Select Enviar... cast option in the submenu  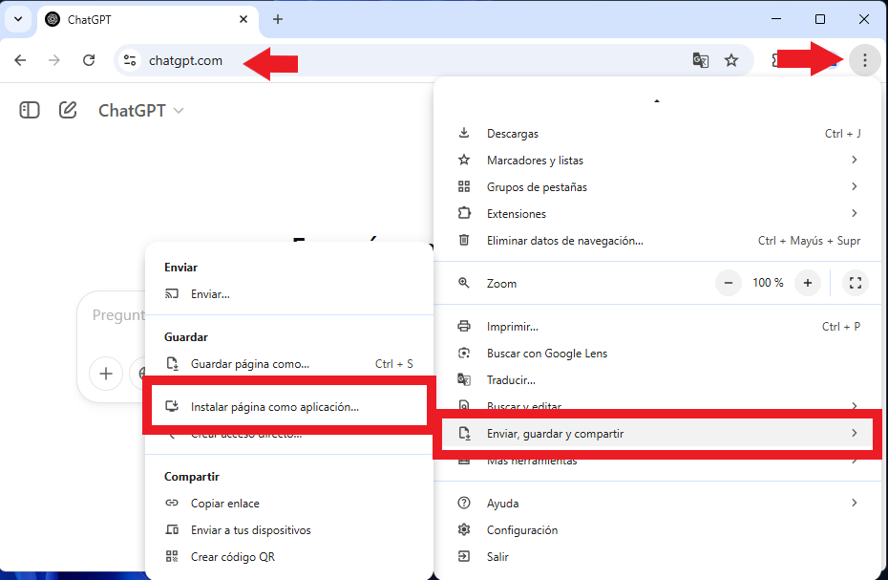tap(289, 294)
